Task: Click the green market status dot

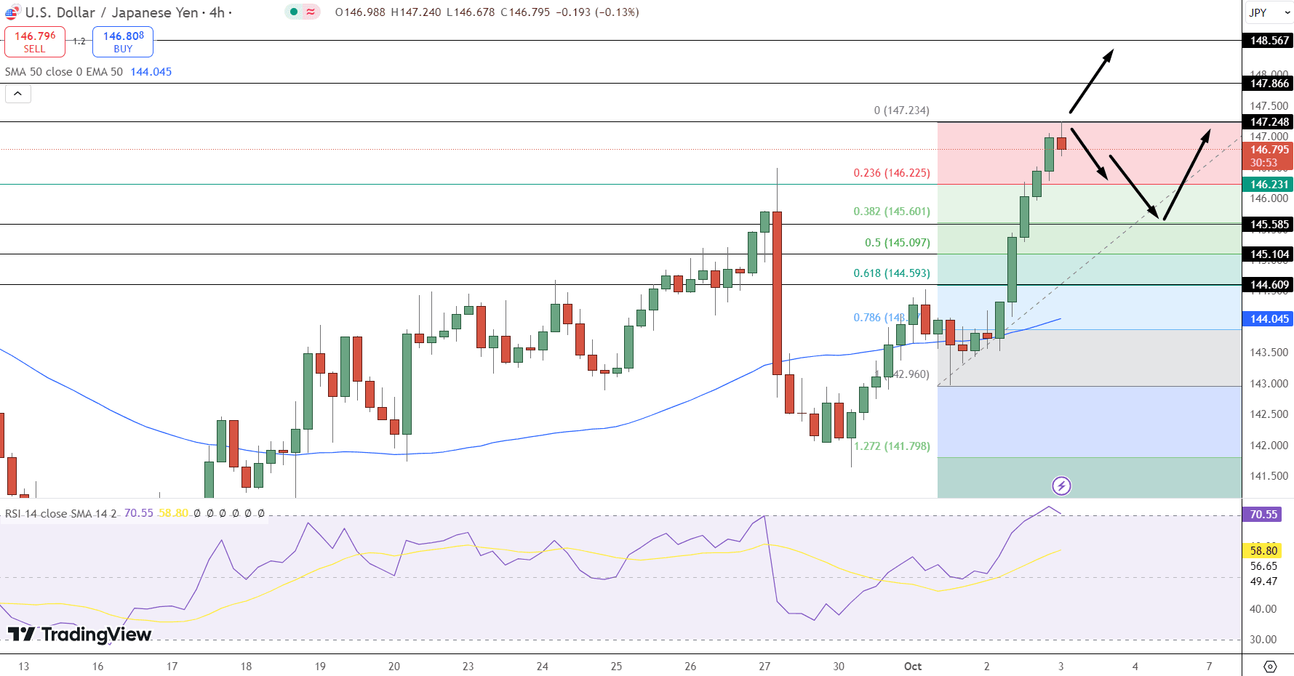Action: click(x=293, y=12)
